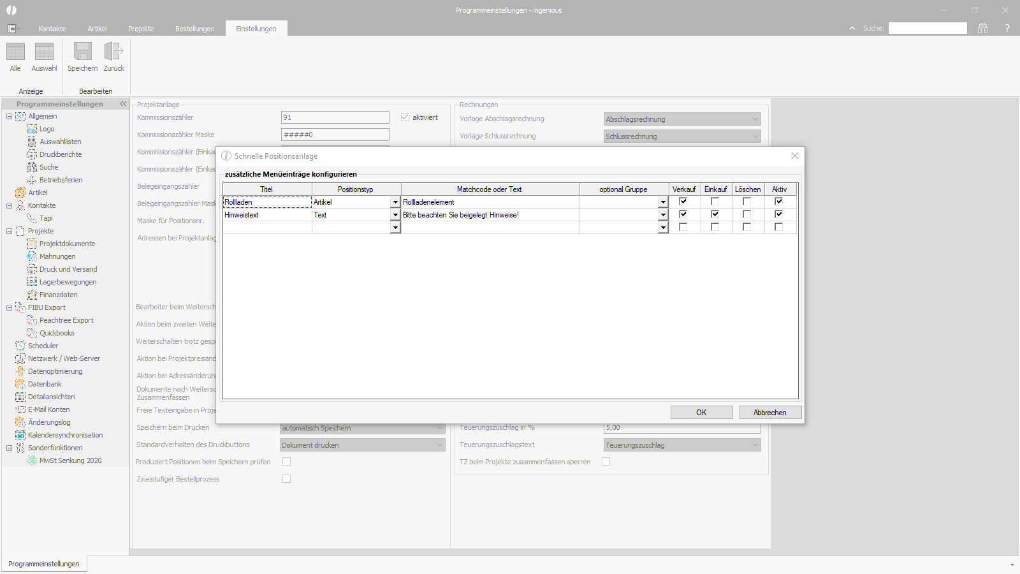1020x574 pixels.
Task: Switch to the Artikel ribbon tab
Action: tap(97, 29)
